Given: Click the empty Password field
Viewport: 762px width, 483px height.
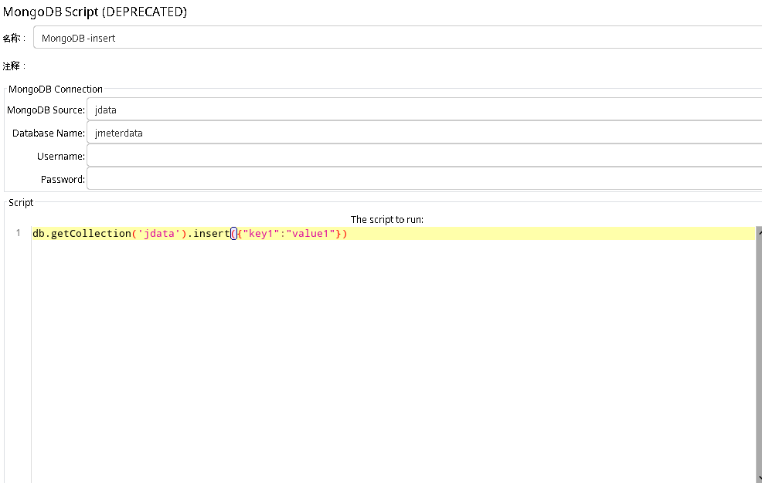Looking at the screenshot, I should tap(309, 178).
